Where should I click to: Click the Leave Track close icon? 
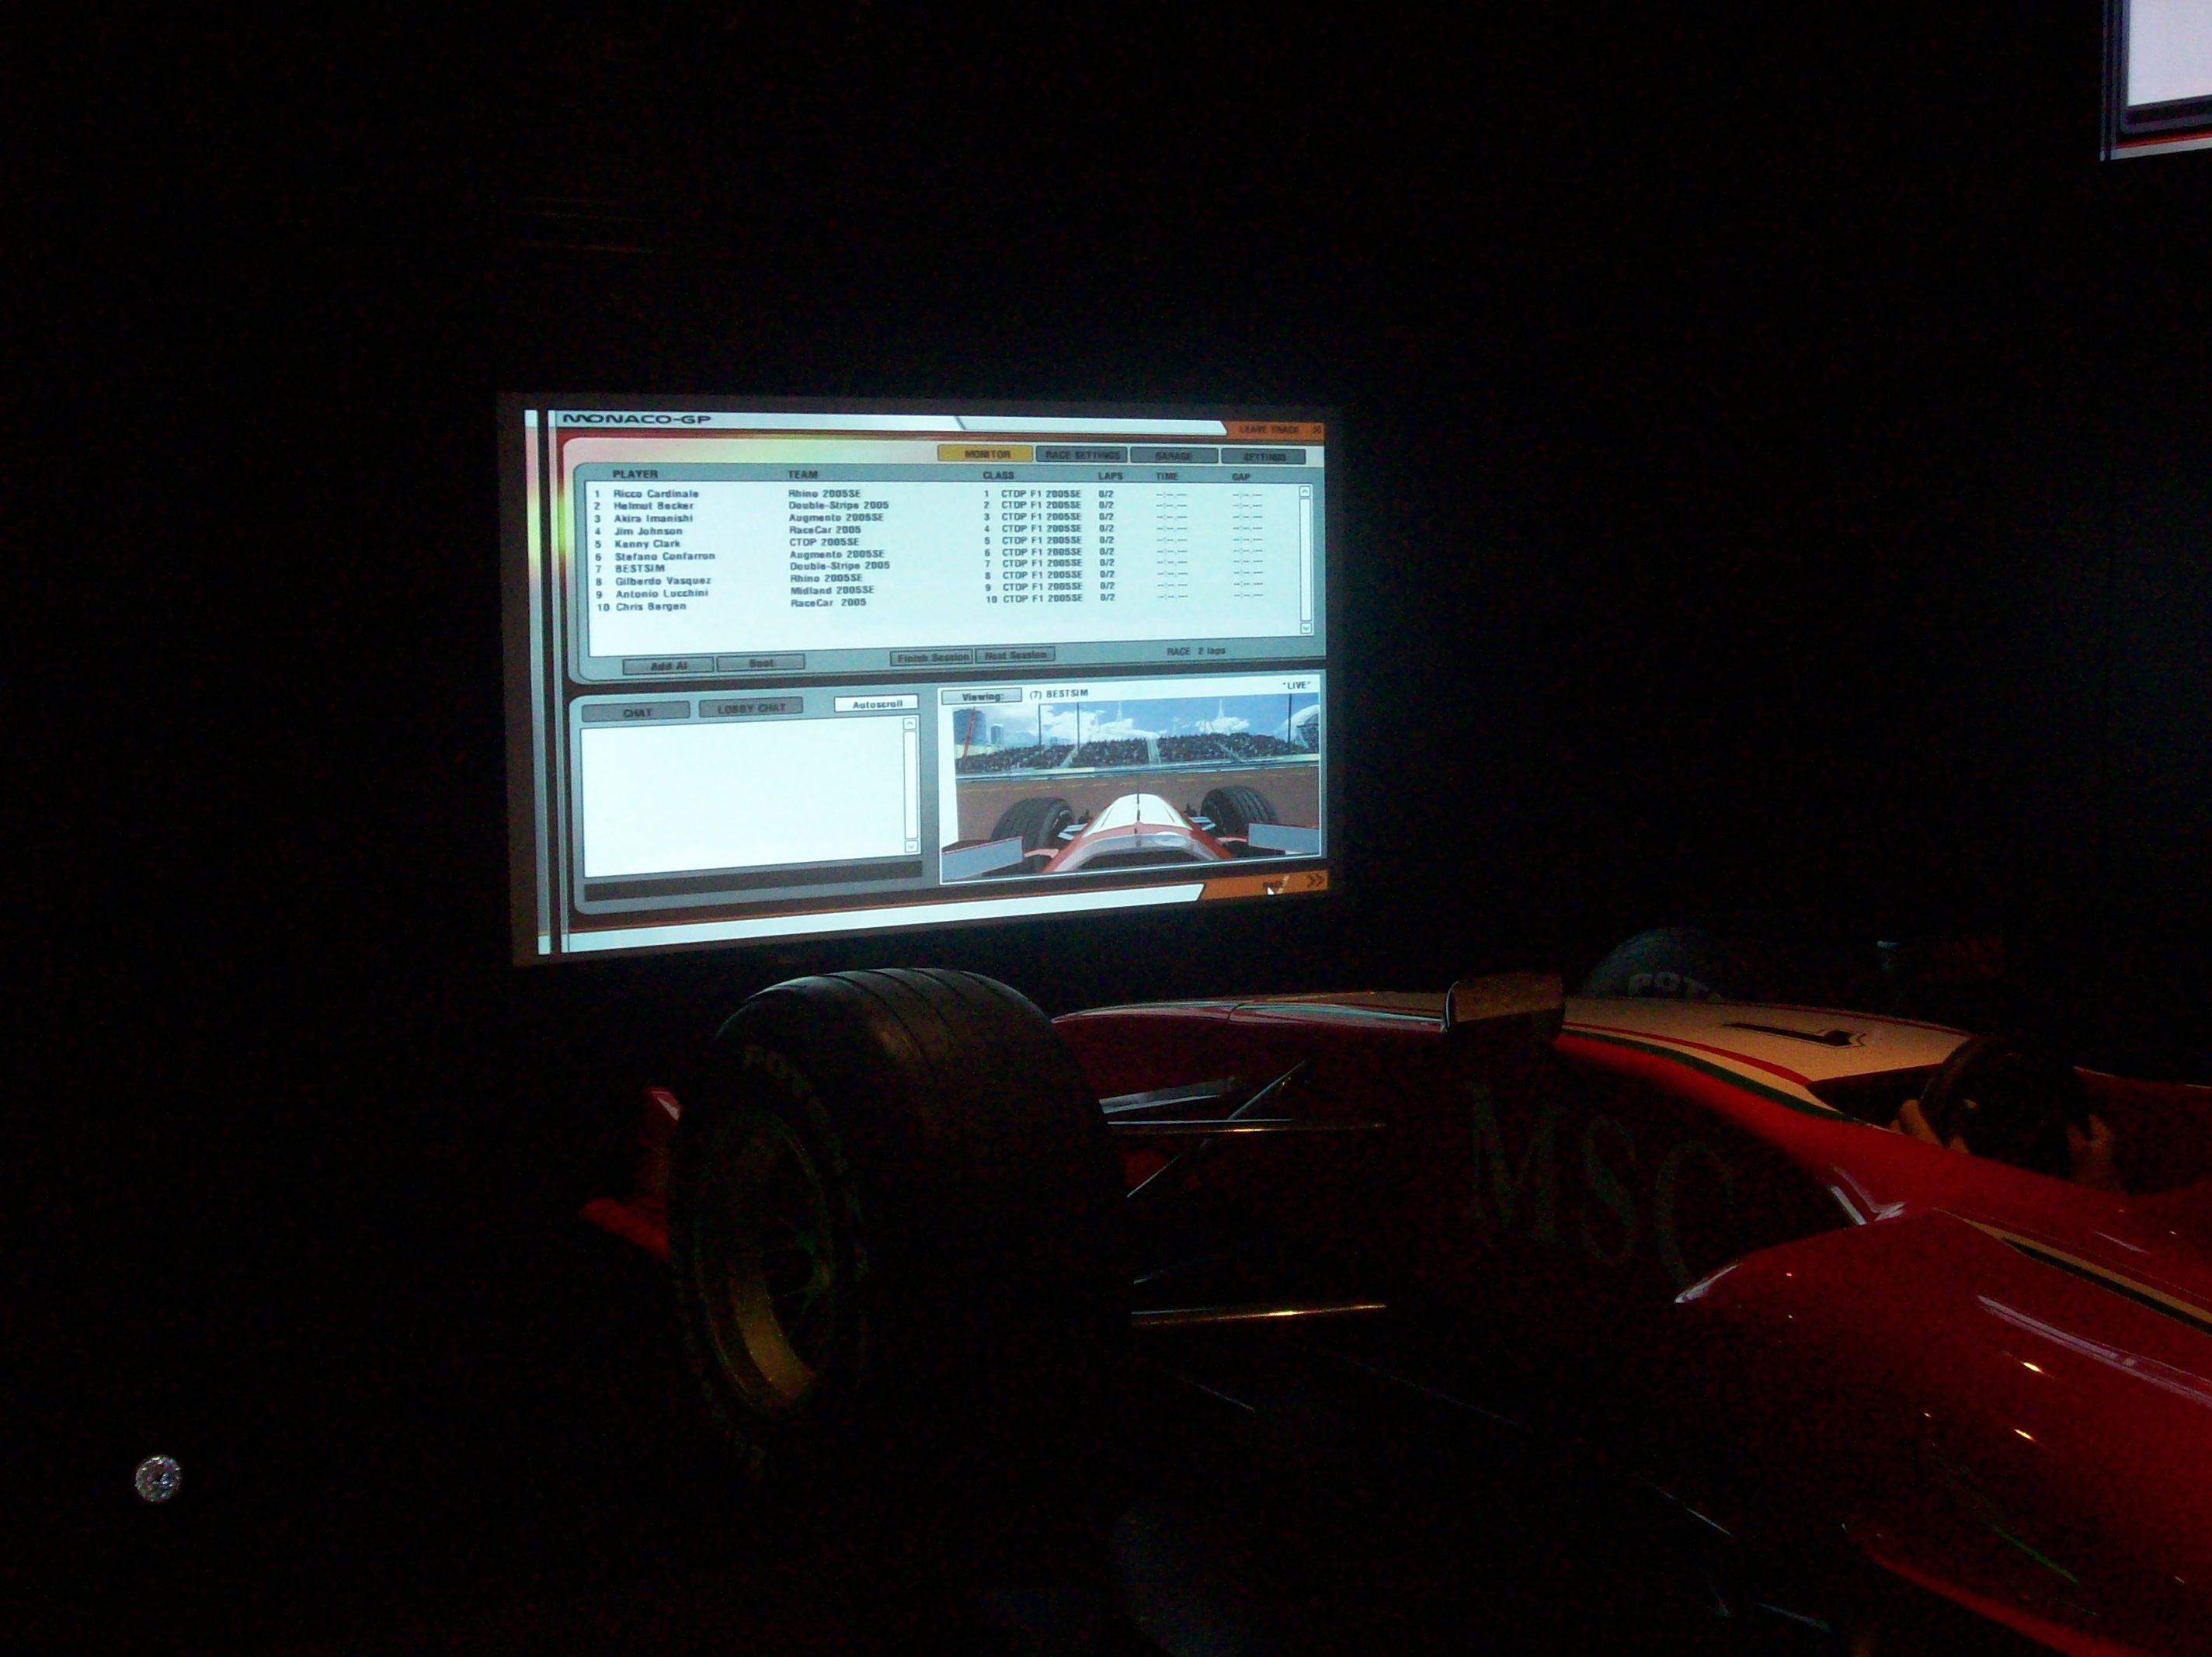(1316, 430)
